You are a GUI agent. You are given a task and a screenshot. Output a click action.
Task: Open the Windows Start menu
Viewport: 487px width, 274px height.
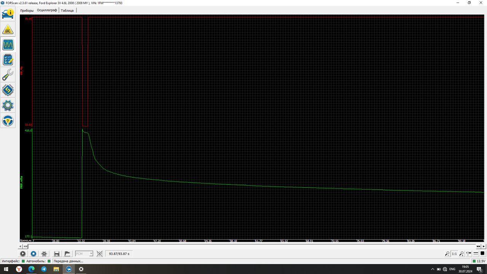[x=6, y=269]
